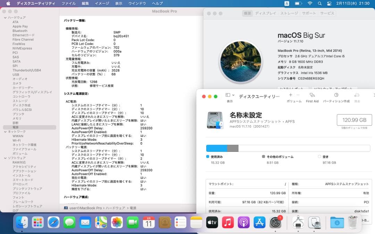
Task: Select Bluetooth in System Information sidebar
Action: (x=20, y=31)
